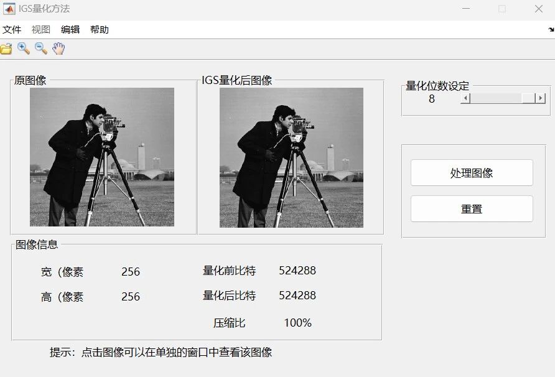Click the quantization slider left arrow
555x377 pixels.
tap(466, 98)
